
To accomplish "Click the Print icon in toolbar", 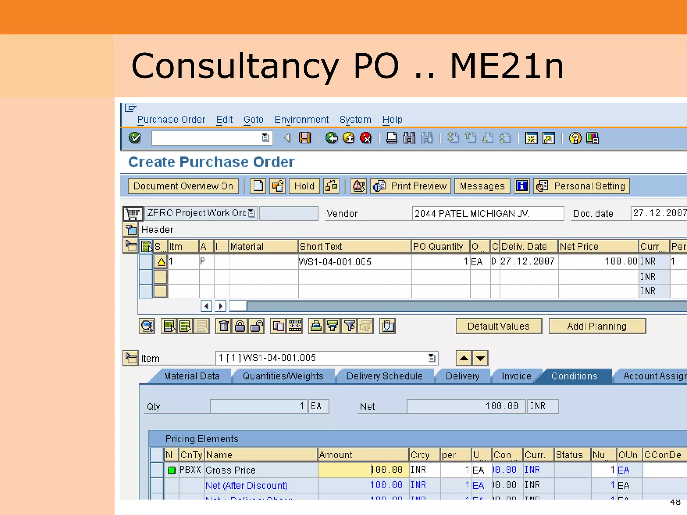I will (391, 138).
